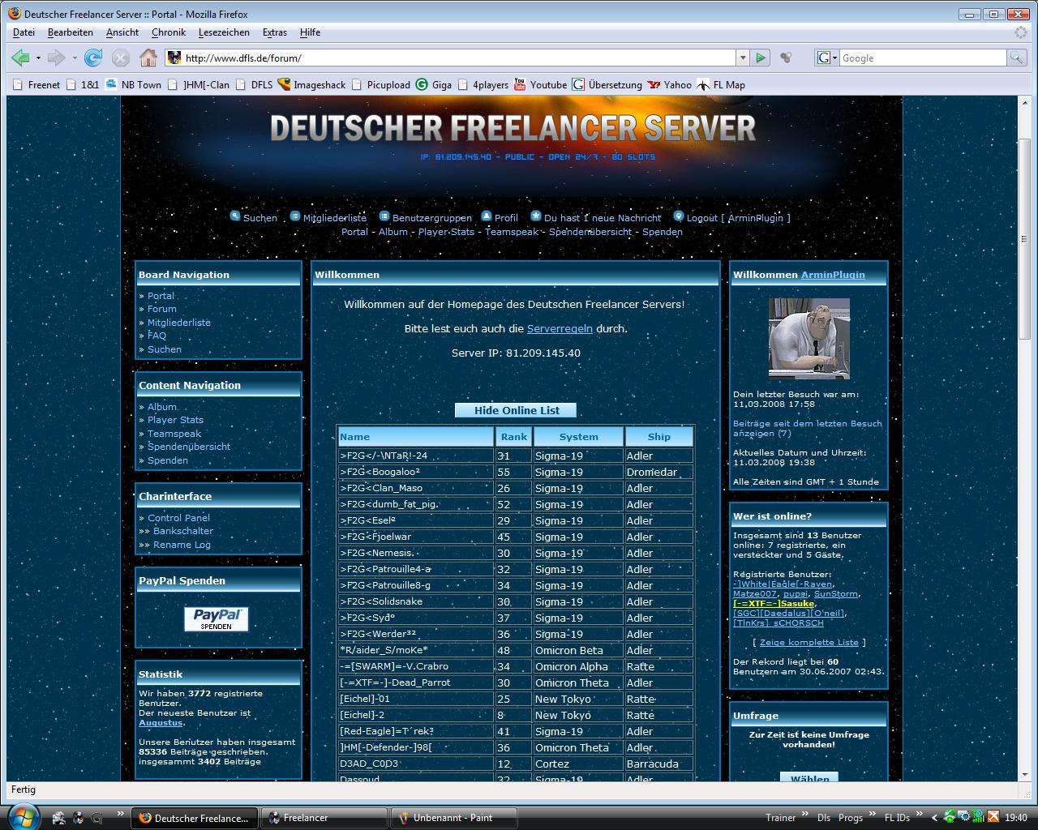This screenshot has width=1038, height=830.
Task: Open the Extras menu
Action: 274,32
